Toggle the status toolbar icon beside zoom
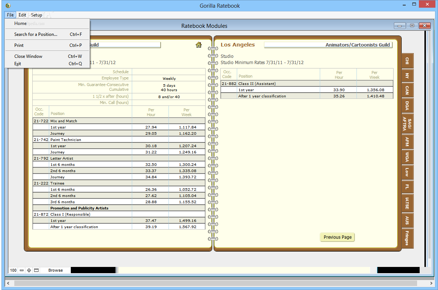The width and height of the screenshot is (438, 290). [36, 270]
